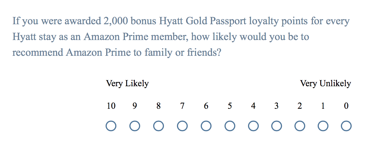Mark the radio button for rating 6
The image size is (376, 151).
point(206,126)
